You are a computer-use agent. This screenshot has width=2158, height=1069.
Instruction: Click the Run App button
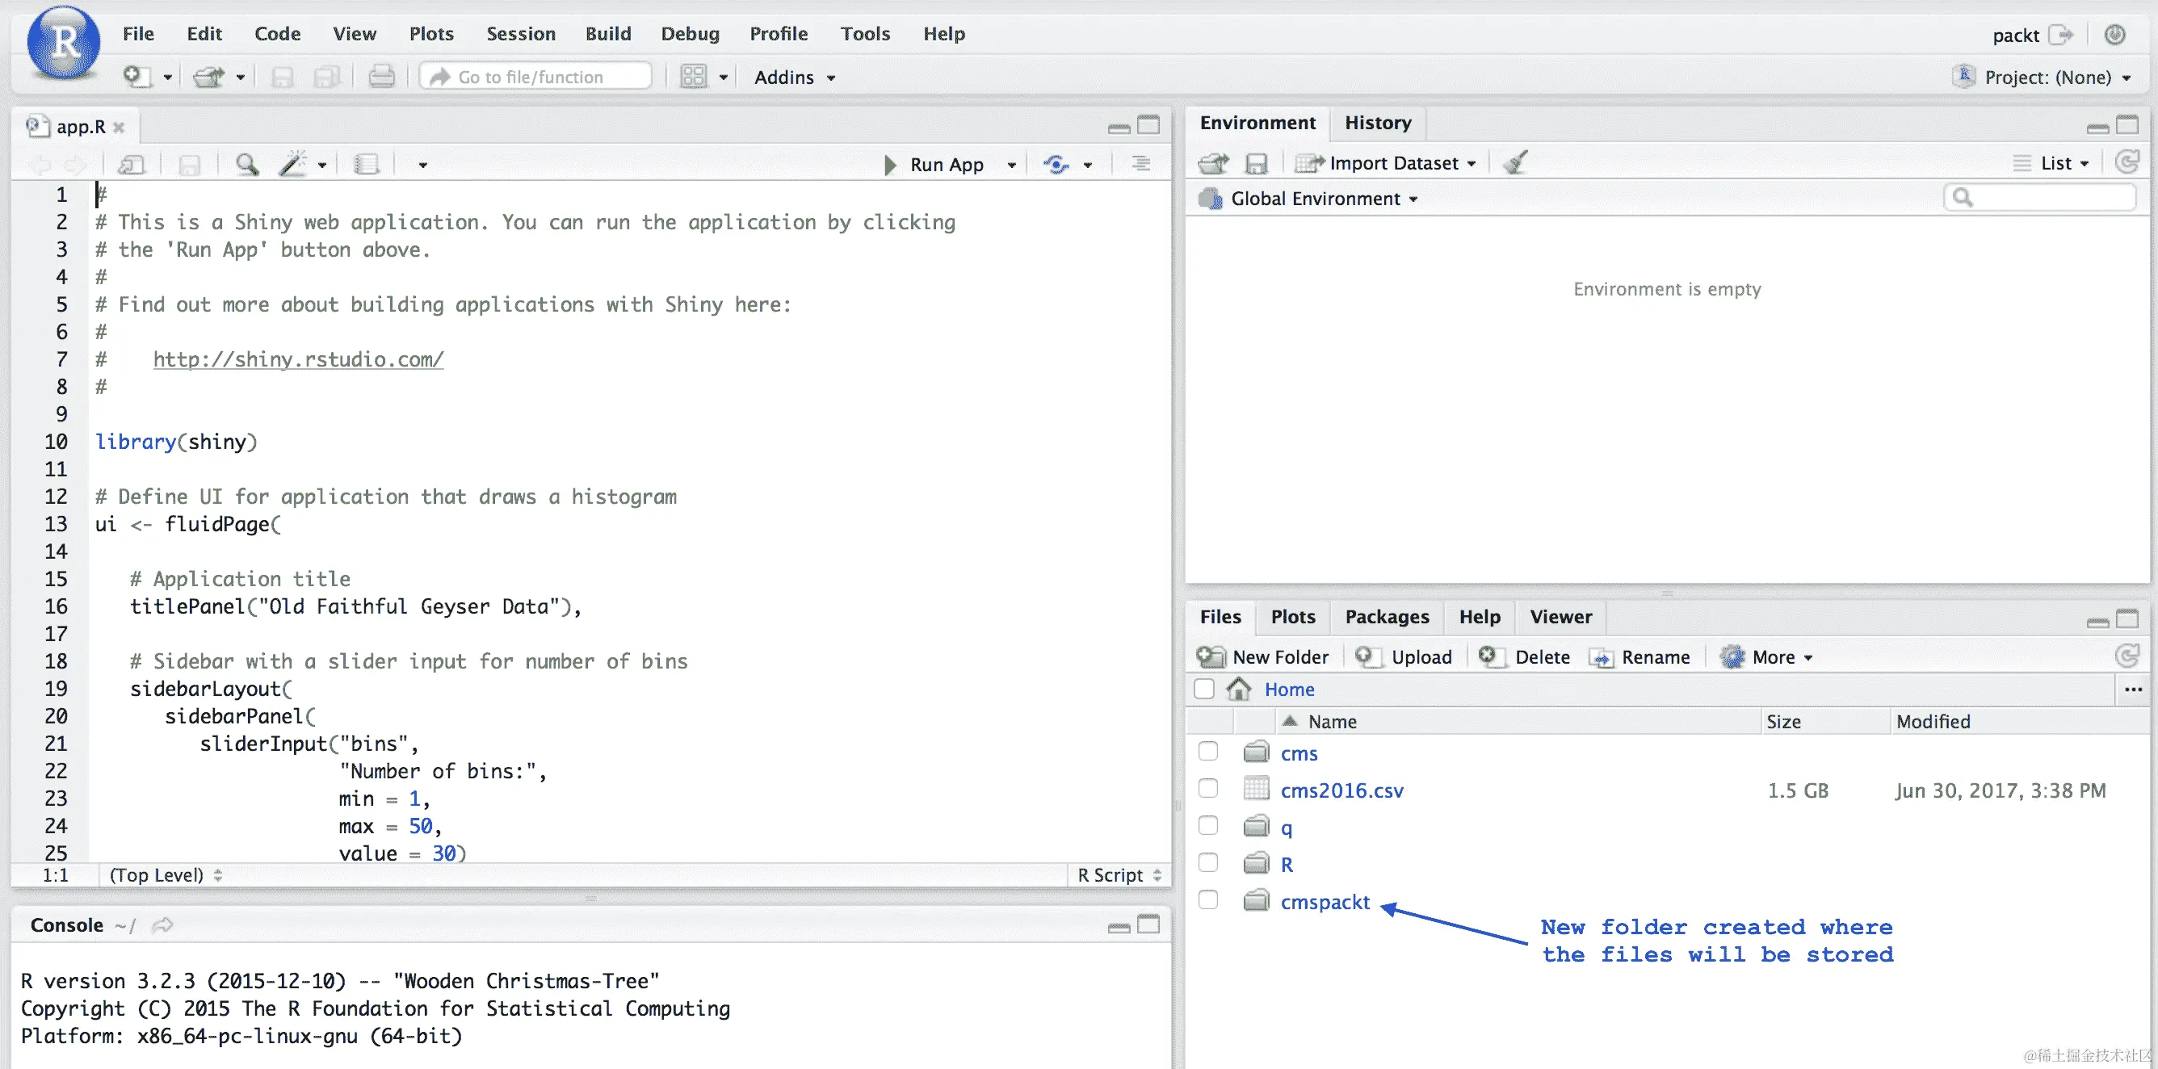pos(935,164)
